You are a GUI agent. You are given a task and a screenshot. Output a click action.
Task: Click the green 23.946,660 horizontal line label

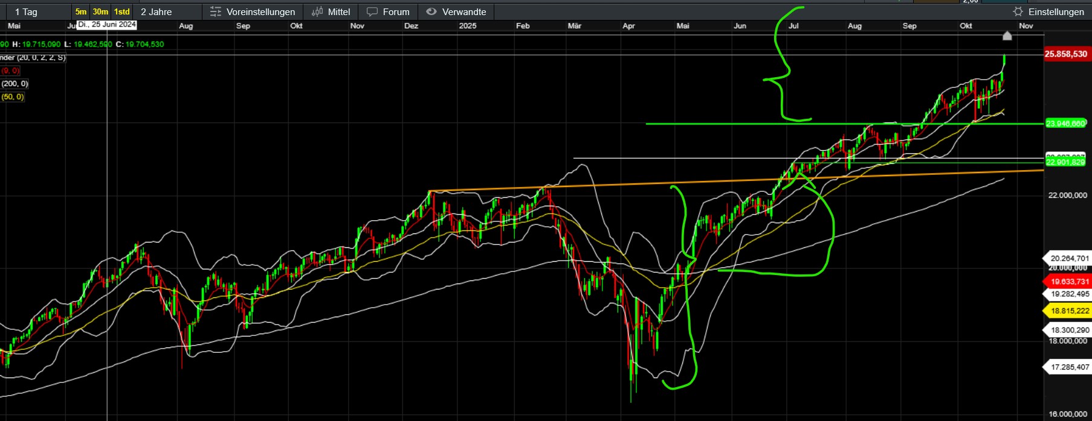click(1065, 124)
